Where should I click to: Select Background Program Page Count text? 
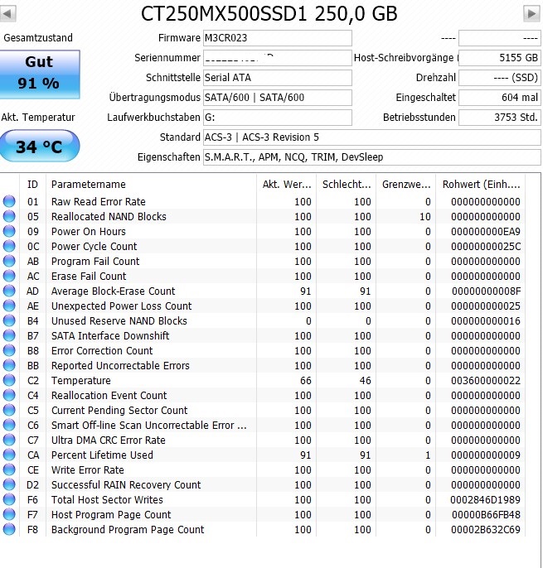(128, 530)
